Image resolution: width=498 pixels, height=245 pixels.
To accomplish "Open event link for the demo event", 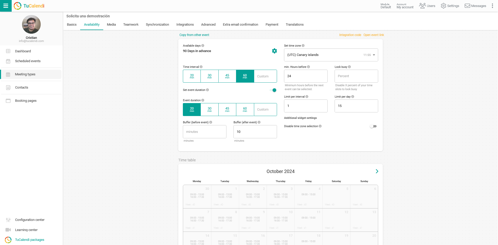I will coord(374,35).
